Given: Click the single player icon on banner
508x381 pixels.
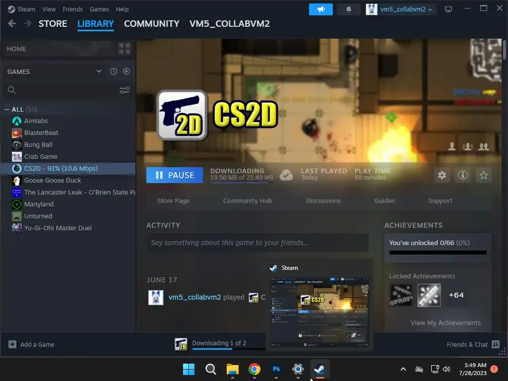Looking at the screenshot, I should 452,146.
